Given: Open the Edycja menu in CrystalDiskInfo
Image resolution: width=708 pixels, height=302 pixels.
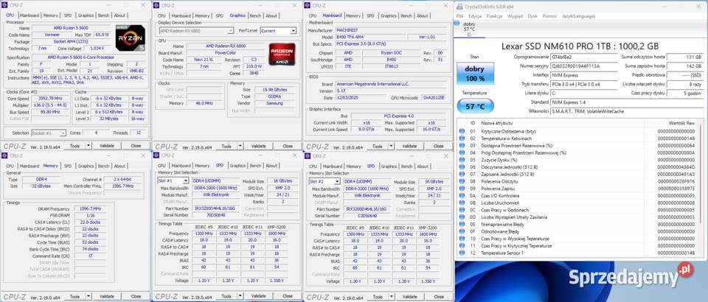Looking at the screenshot, I should [x=474, y=15].
